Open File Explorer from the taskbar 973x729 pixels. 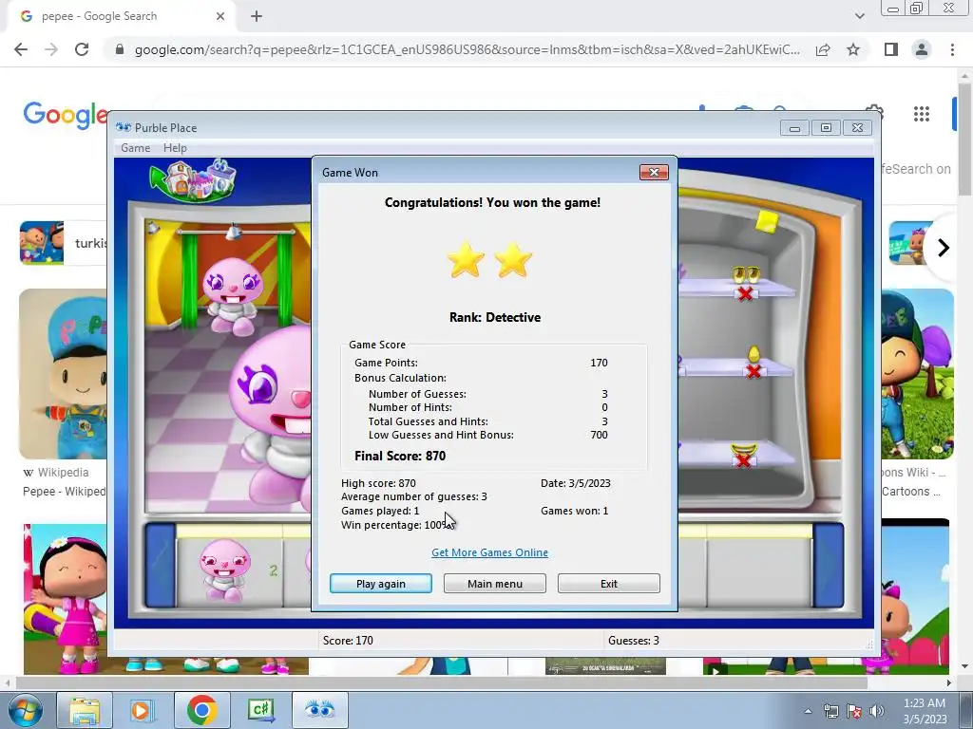pyautogui.click(x=85, y=710)
